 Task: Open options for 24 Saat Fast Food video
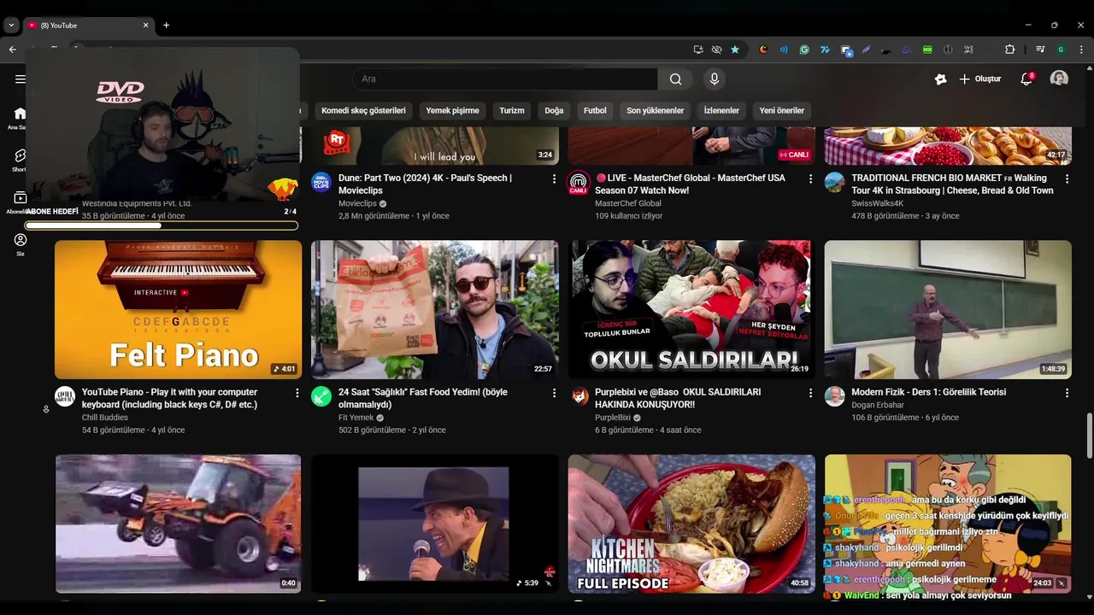(x=554, y=393)
